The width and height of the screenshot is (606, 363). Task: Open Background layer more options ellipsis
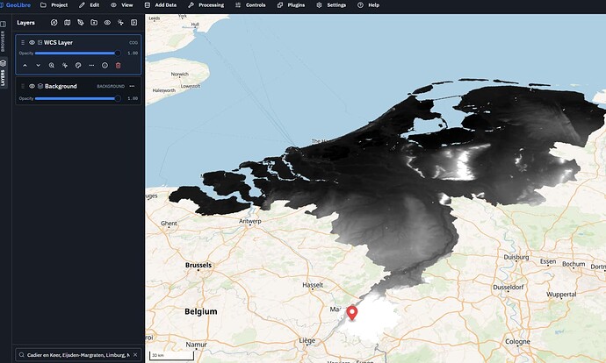[132, 86]
